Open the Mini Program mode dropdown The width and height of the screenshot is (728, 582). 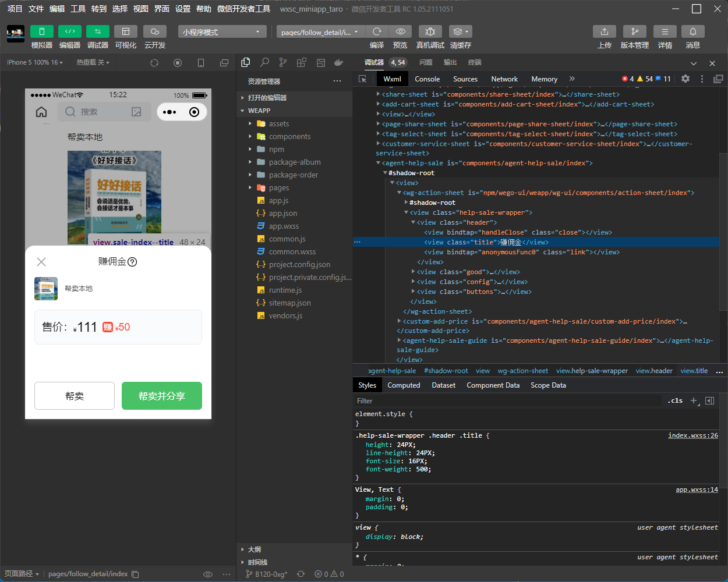click(x=222, y=31)
